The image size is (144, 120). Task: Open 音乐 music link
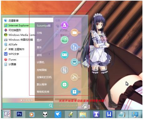[39, 48]
